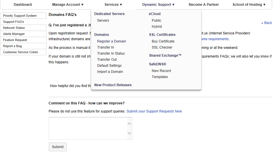
Task: Select Servers under Dedicated Servers
Action: (103, 21)
